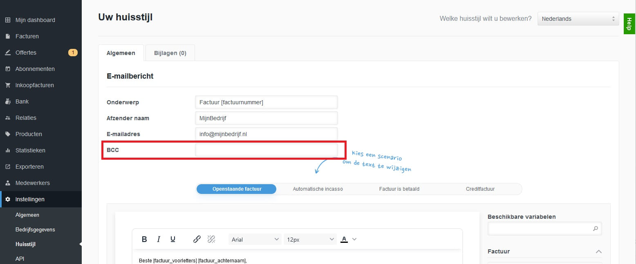Click the green Help button

coord(629,25)
